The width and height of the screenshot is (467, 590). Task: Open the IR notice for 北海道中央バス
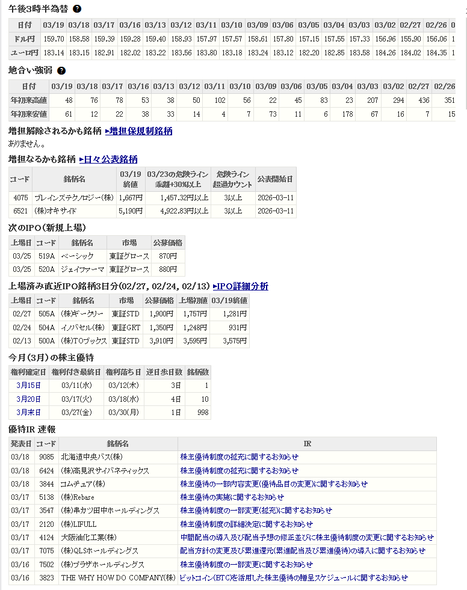pyautogui.click(x=239, y=457)
